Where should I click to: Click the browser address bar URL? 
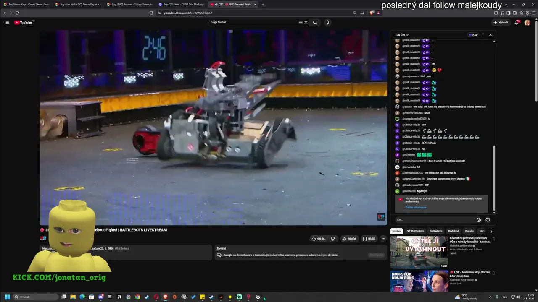(188, 13)
